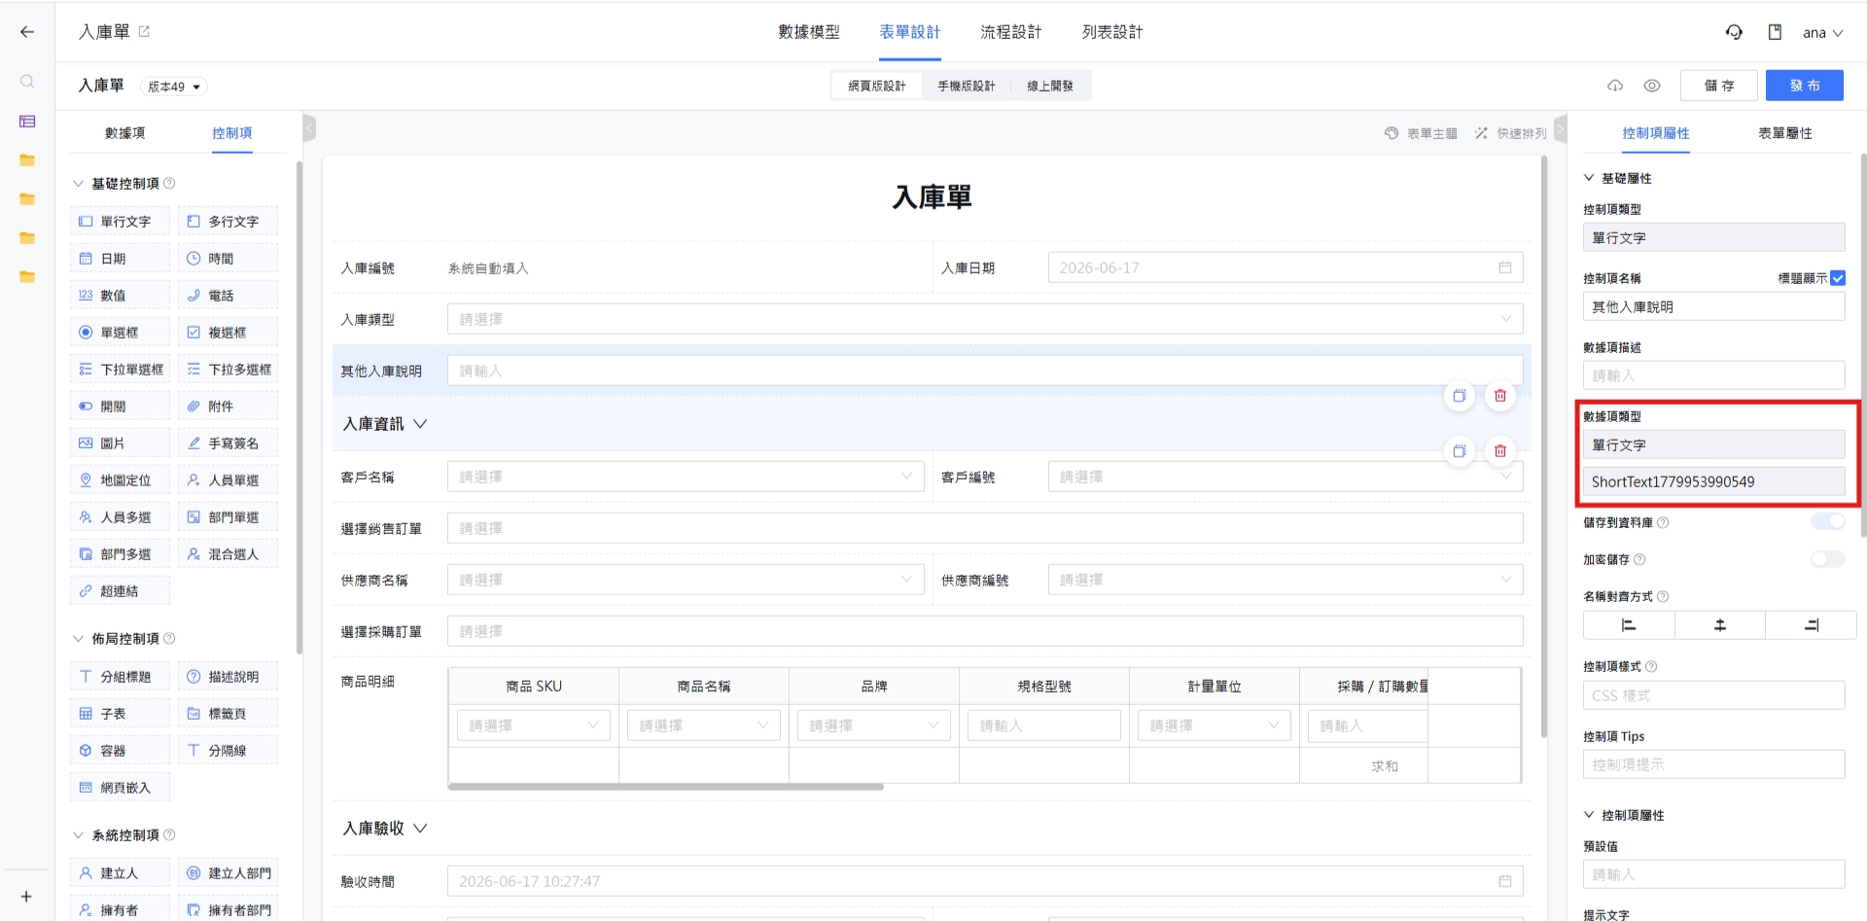Click the 儲存 button
Image resolution: width=1867 pixels, height=921 pixels.
pos(1719,86)
